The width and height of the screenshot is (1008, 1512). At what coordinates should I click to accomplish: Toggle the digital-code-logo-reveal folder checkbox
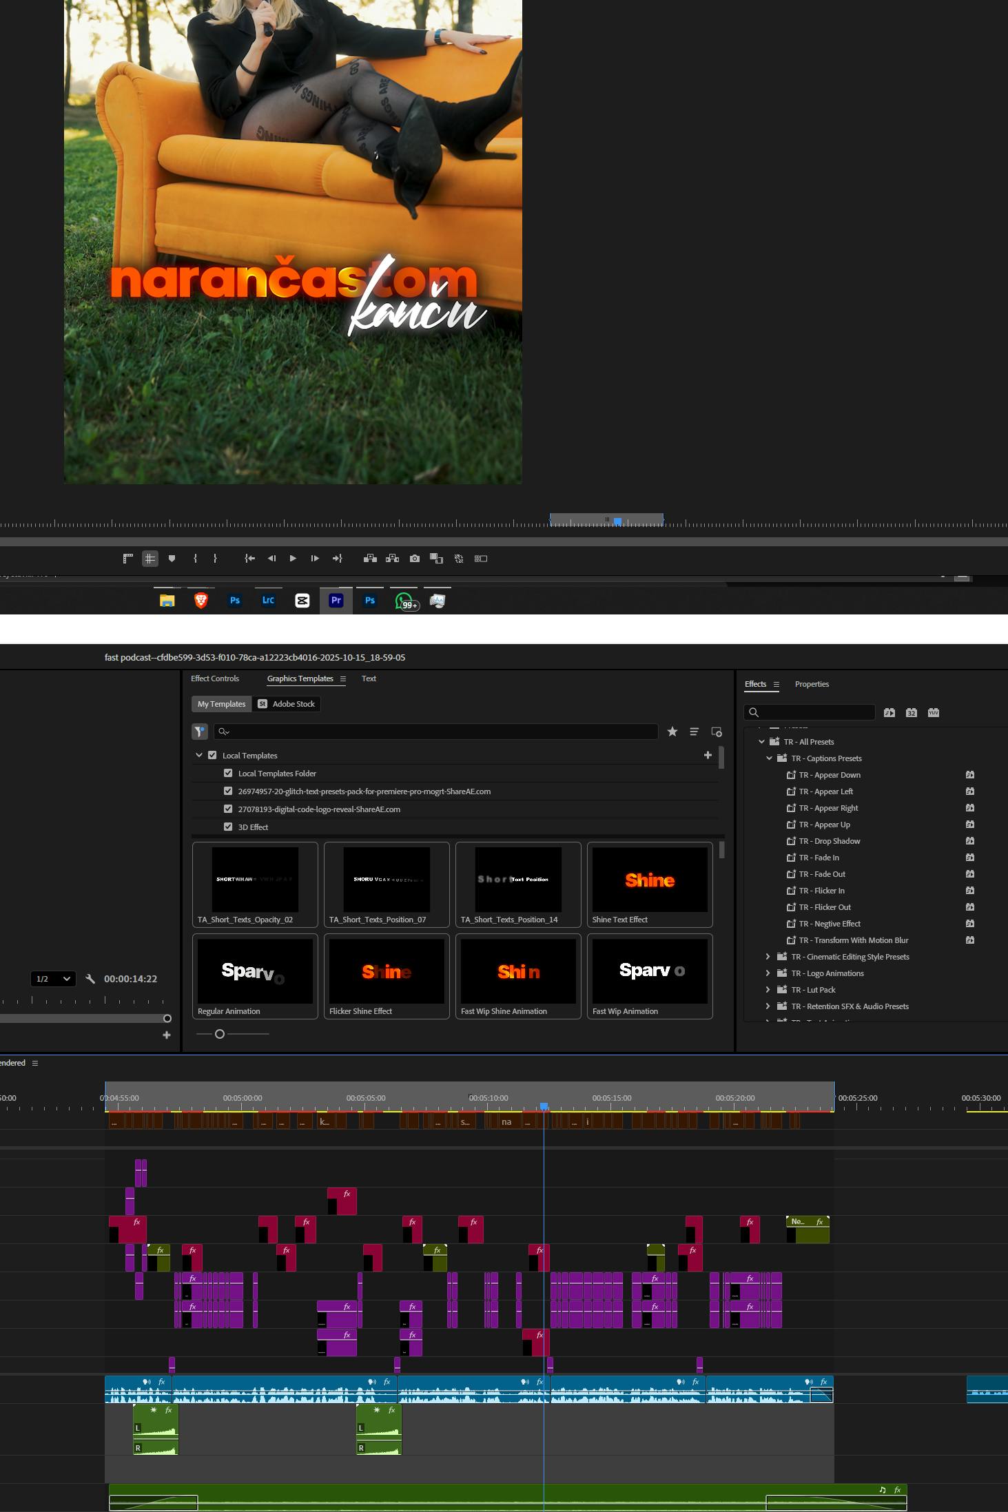228,809
